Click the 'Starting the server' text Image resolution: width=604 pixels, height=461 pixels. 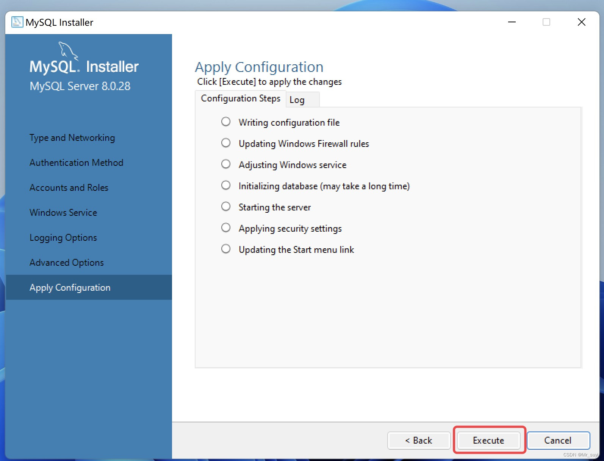pos(275,207)
